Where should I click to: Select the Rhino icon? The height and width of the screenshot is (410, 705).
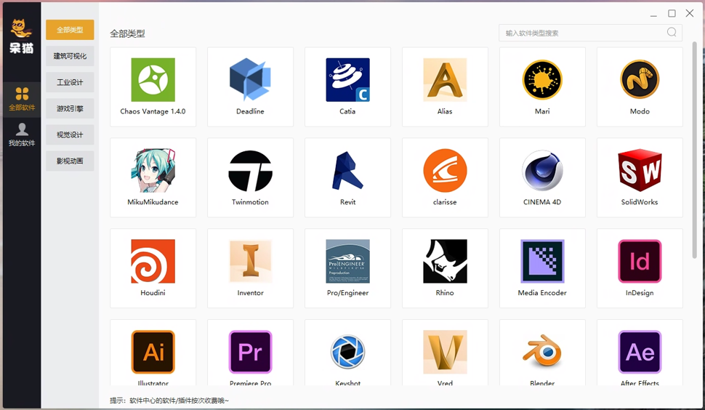pos(445,261)
